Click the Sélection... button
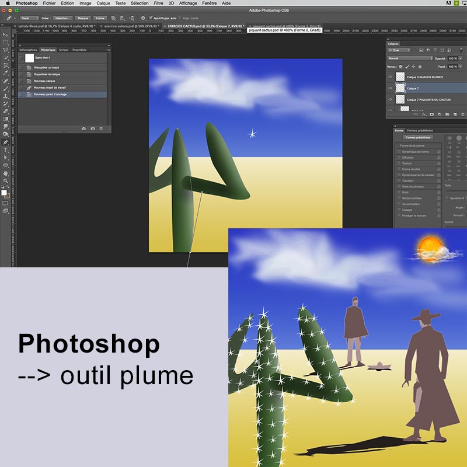The image size is (467, 467). pos(62,18)
